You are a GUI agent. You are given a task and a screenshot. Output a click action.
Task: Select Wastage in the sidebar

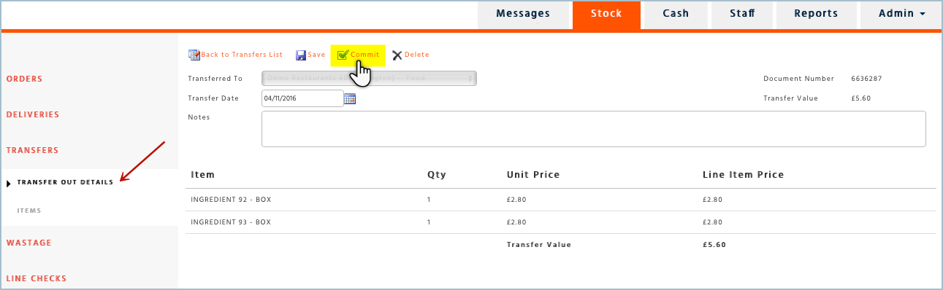(x=29, y=243)
